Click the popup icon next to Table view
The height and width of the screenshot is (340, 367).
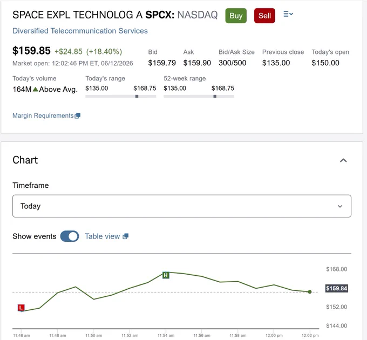125,236
